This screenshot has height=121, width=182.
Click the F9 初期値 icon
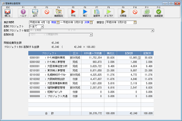click(x=123, y=13)
